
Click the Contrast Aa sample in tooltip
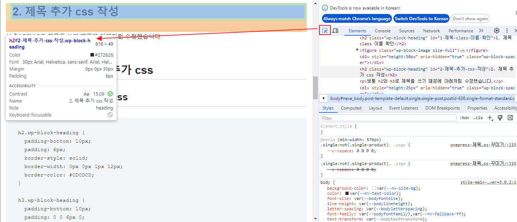pyautogui.click(x=86, y=94)
